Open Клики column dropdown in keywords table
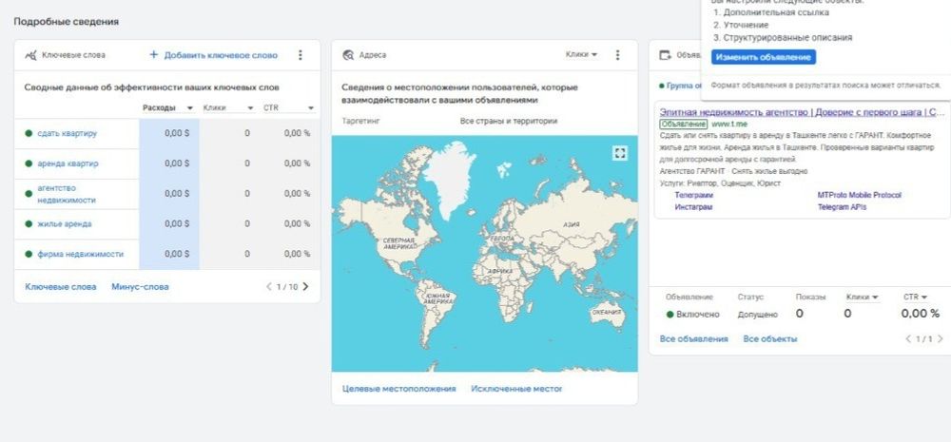 [x=250, y=108]
